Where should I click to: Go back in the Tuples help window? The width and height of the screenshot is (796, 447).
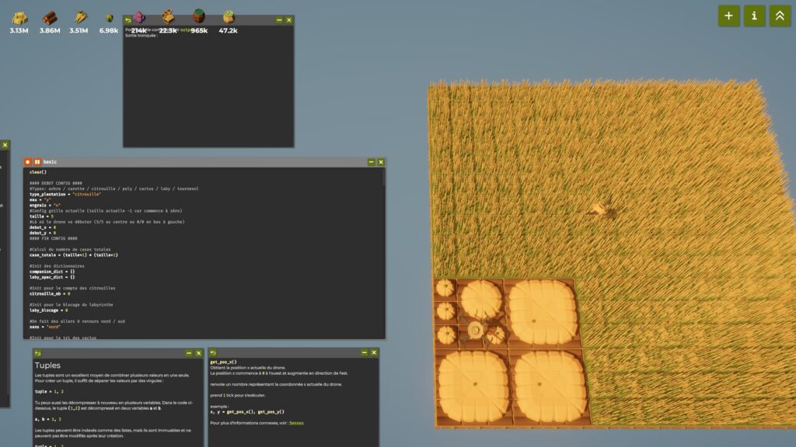coord(38,353)
